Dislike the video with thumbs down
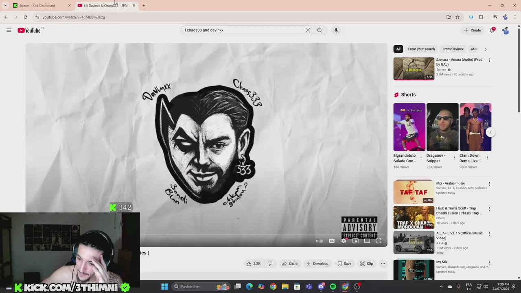Image resolution: width=521 pixels, height=293 pixels. [270, 264]
